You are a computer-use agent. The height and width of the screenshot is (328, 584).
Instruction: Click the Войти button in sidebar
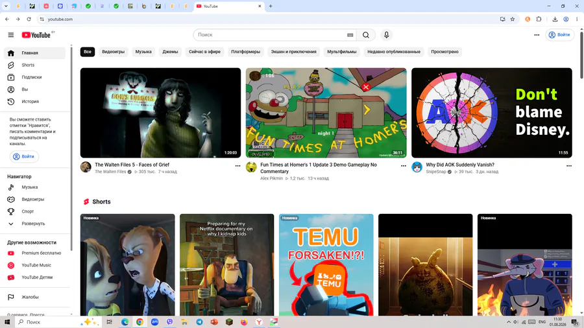(24, 156)
